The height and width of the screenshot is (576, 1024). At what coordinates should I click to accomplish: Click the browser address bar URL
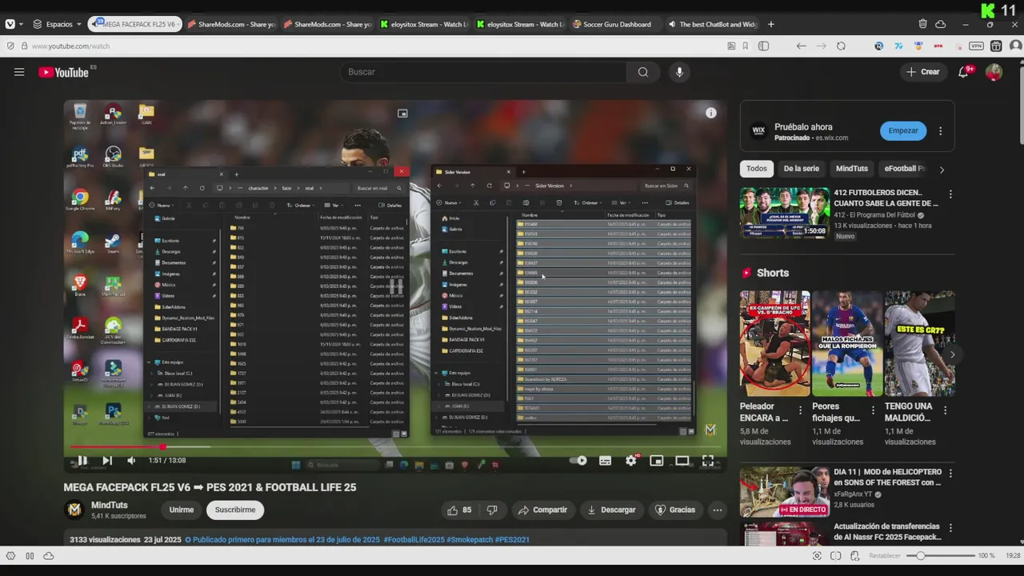(x=70, y=46)
